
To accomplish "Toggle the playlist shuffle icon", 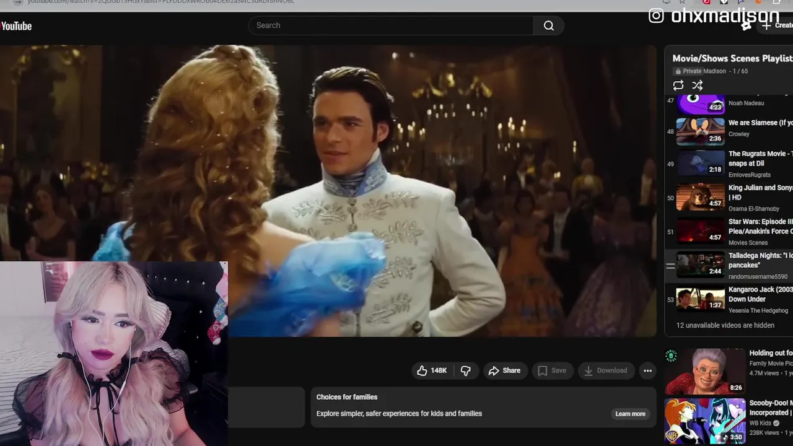I will [x=698, y=85].
